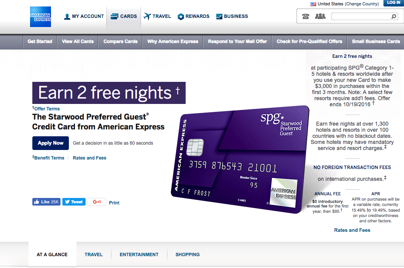Open the phone contact icon
The width and height of the screenshot is (404, 268).
coord(305,16)
